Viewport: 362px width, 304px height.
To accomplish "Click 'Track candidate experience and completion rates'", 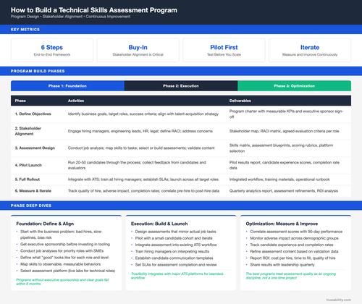I will (x=292, y=245).
